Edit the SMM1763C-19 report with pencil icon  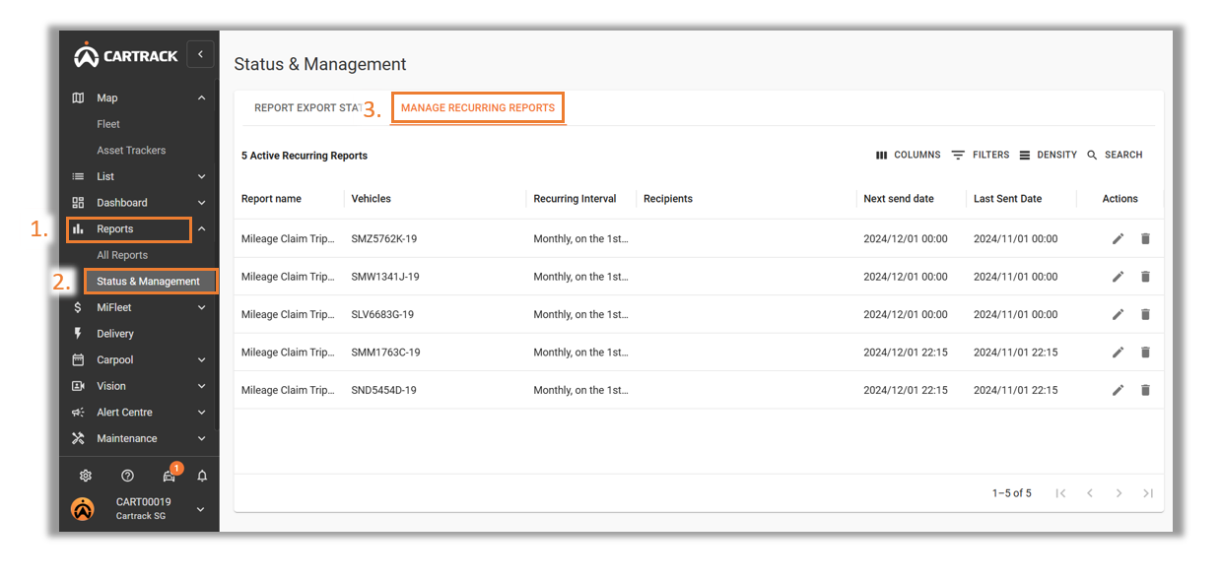coord(1118,353)
